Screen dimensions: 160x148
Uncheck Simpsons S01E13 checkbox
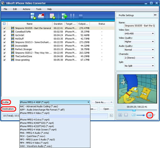[x=4, y=42]
